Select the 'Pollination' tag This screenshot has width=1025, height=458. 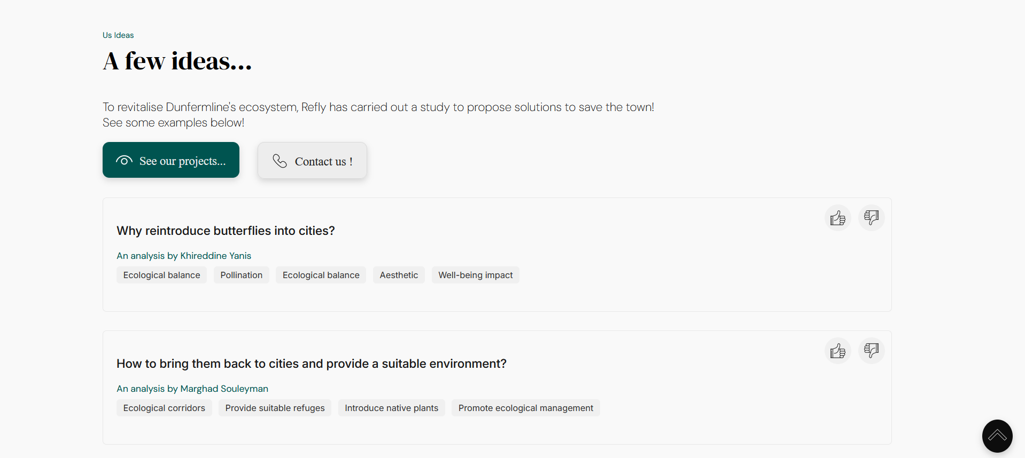(x=241, y=275)
